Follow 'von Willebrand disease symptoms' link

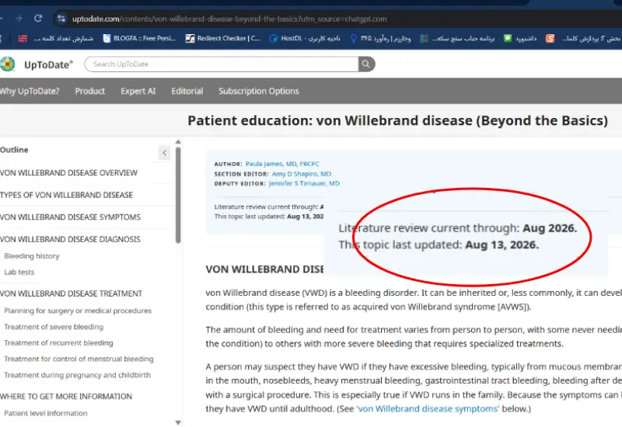tap(428, 408)
